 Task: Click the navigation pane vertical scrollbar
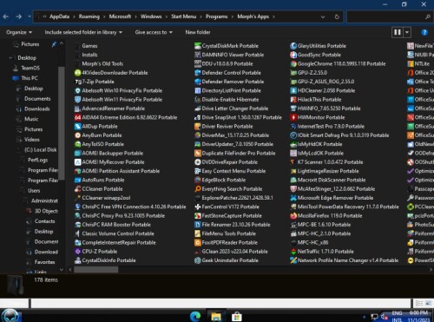click(61, 122)
